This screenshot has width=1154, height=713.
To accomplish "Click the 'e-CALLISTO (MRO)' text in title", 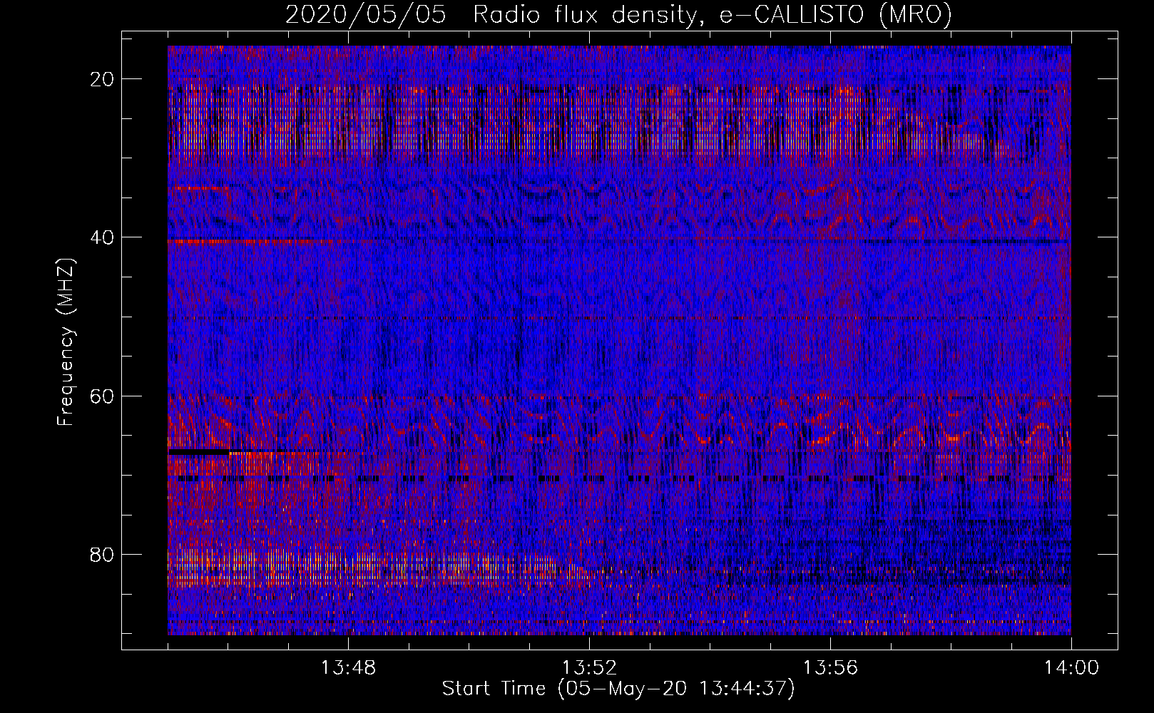I will pos(835,14).
